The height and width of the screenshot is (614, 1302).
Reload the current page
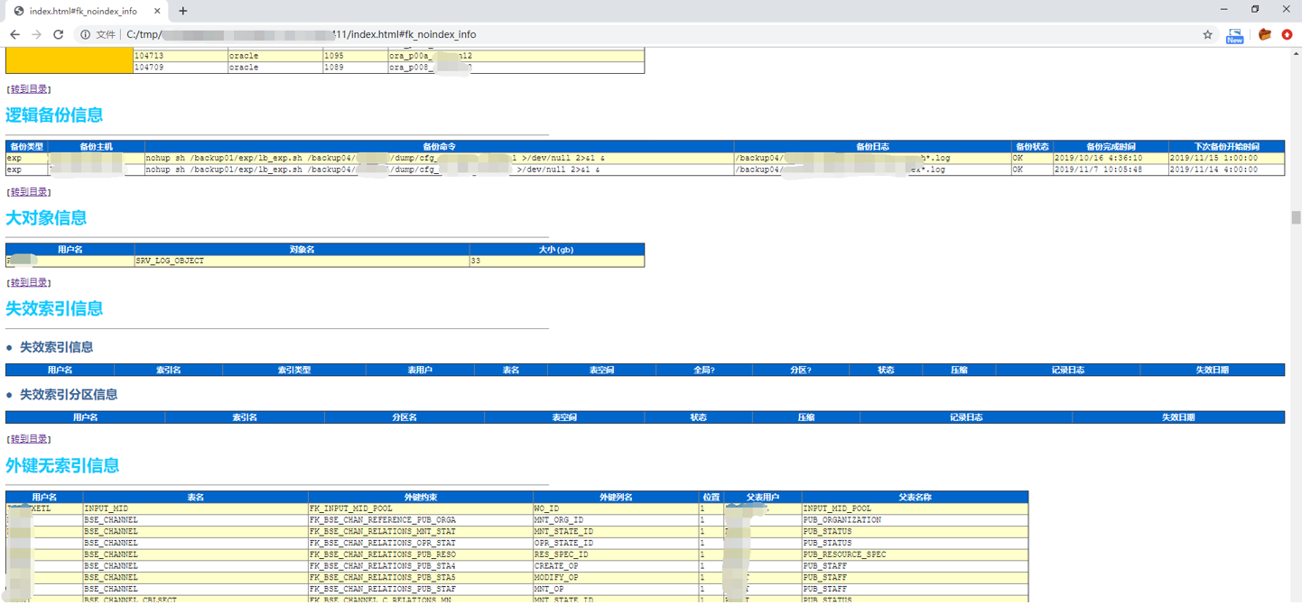pos(59,34)
